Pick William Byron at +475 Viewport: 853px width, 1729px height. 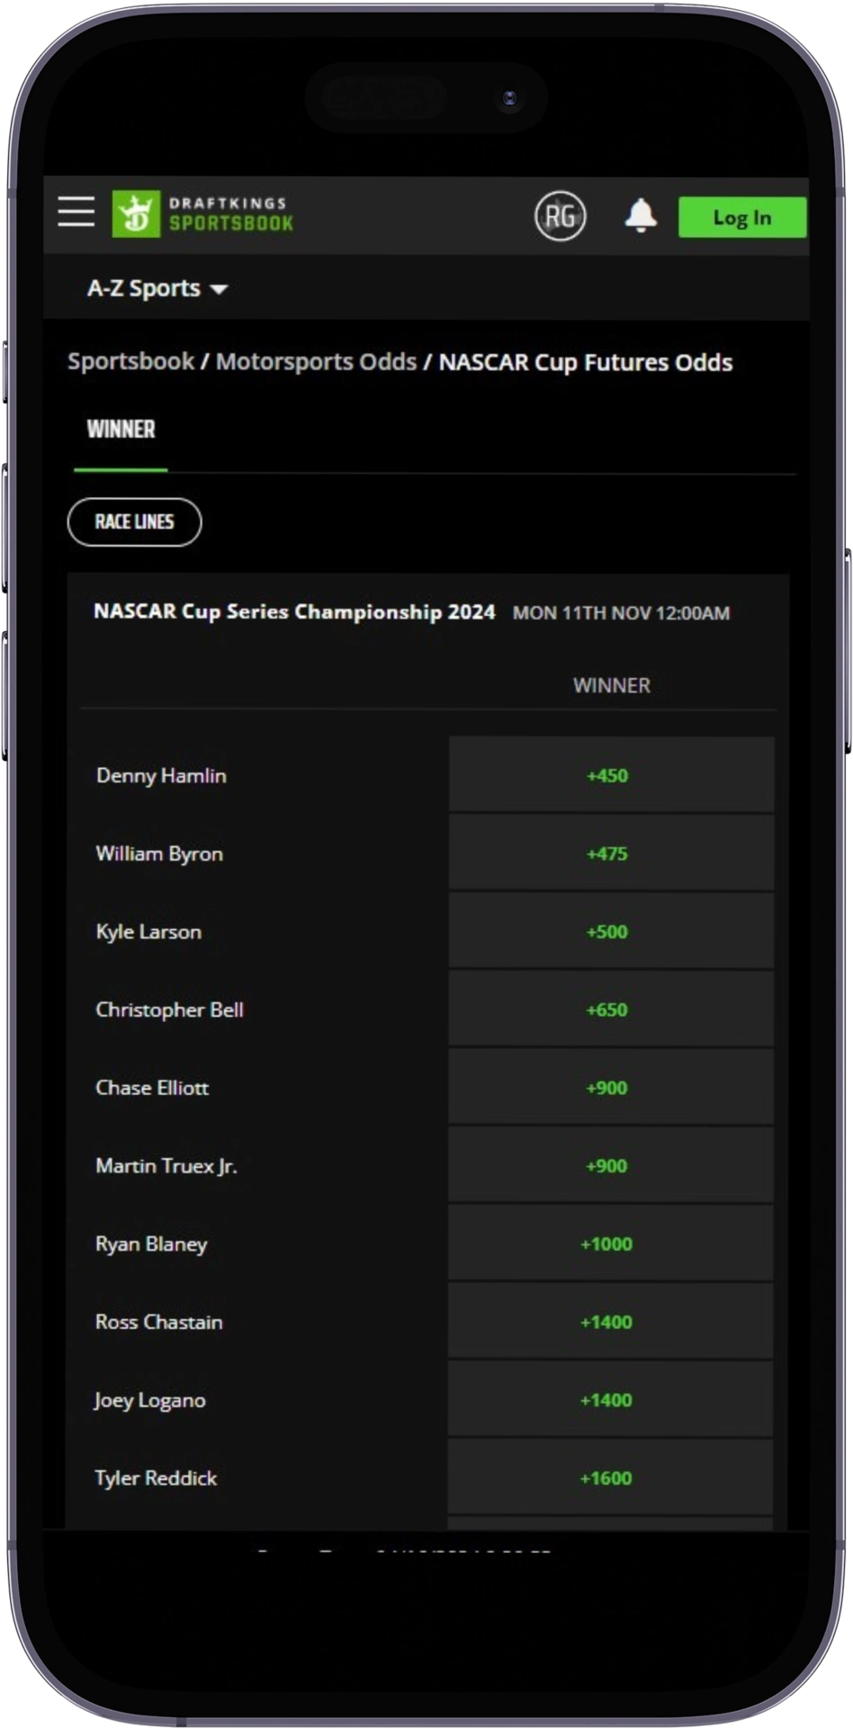click(x=611, y=854)
